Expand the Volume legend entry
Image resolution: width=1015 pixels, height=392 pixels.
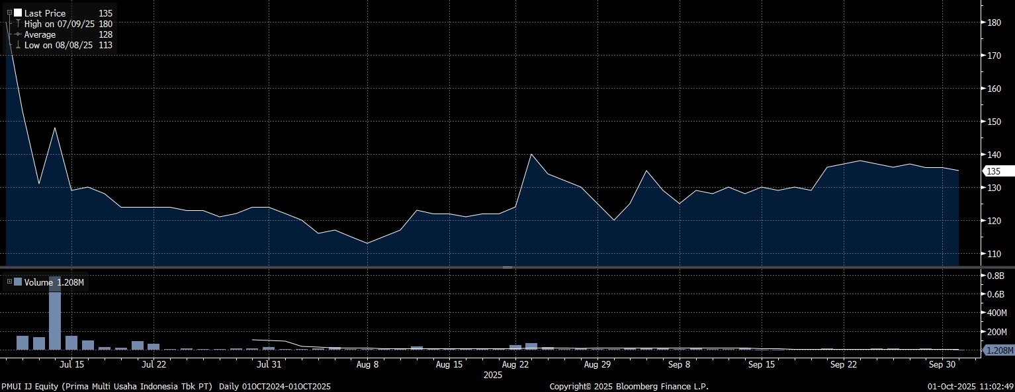click(x=9, y=282)
